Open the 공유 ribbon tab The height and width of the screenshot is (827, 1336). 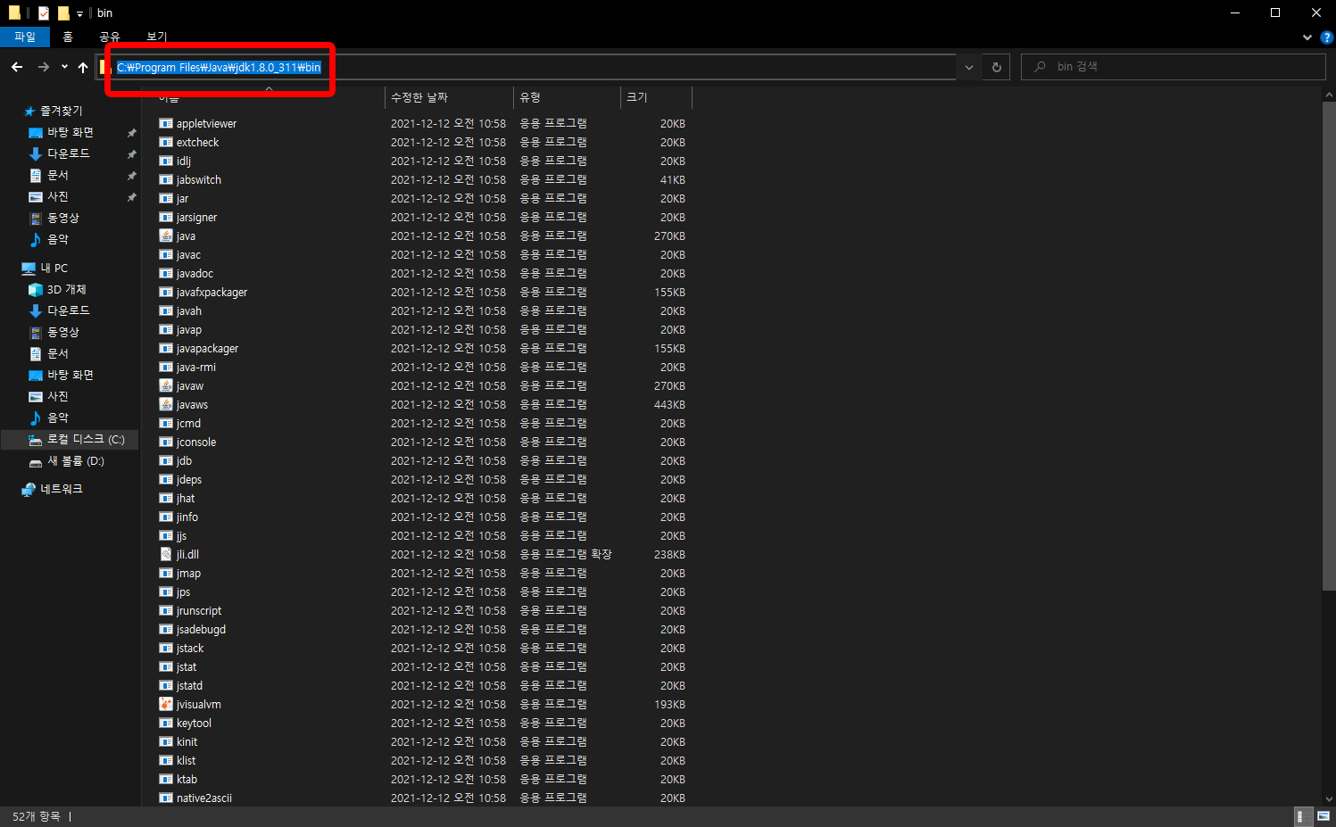pyautogui.click(x=110, y=37)
